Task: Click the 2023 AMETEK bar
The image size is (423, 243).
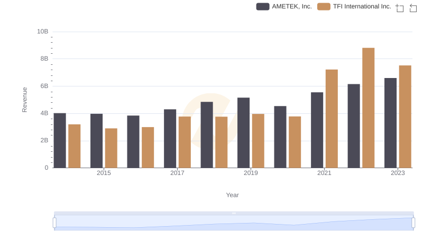Action: [390, 123]
